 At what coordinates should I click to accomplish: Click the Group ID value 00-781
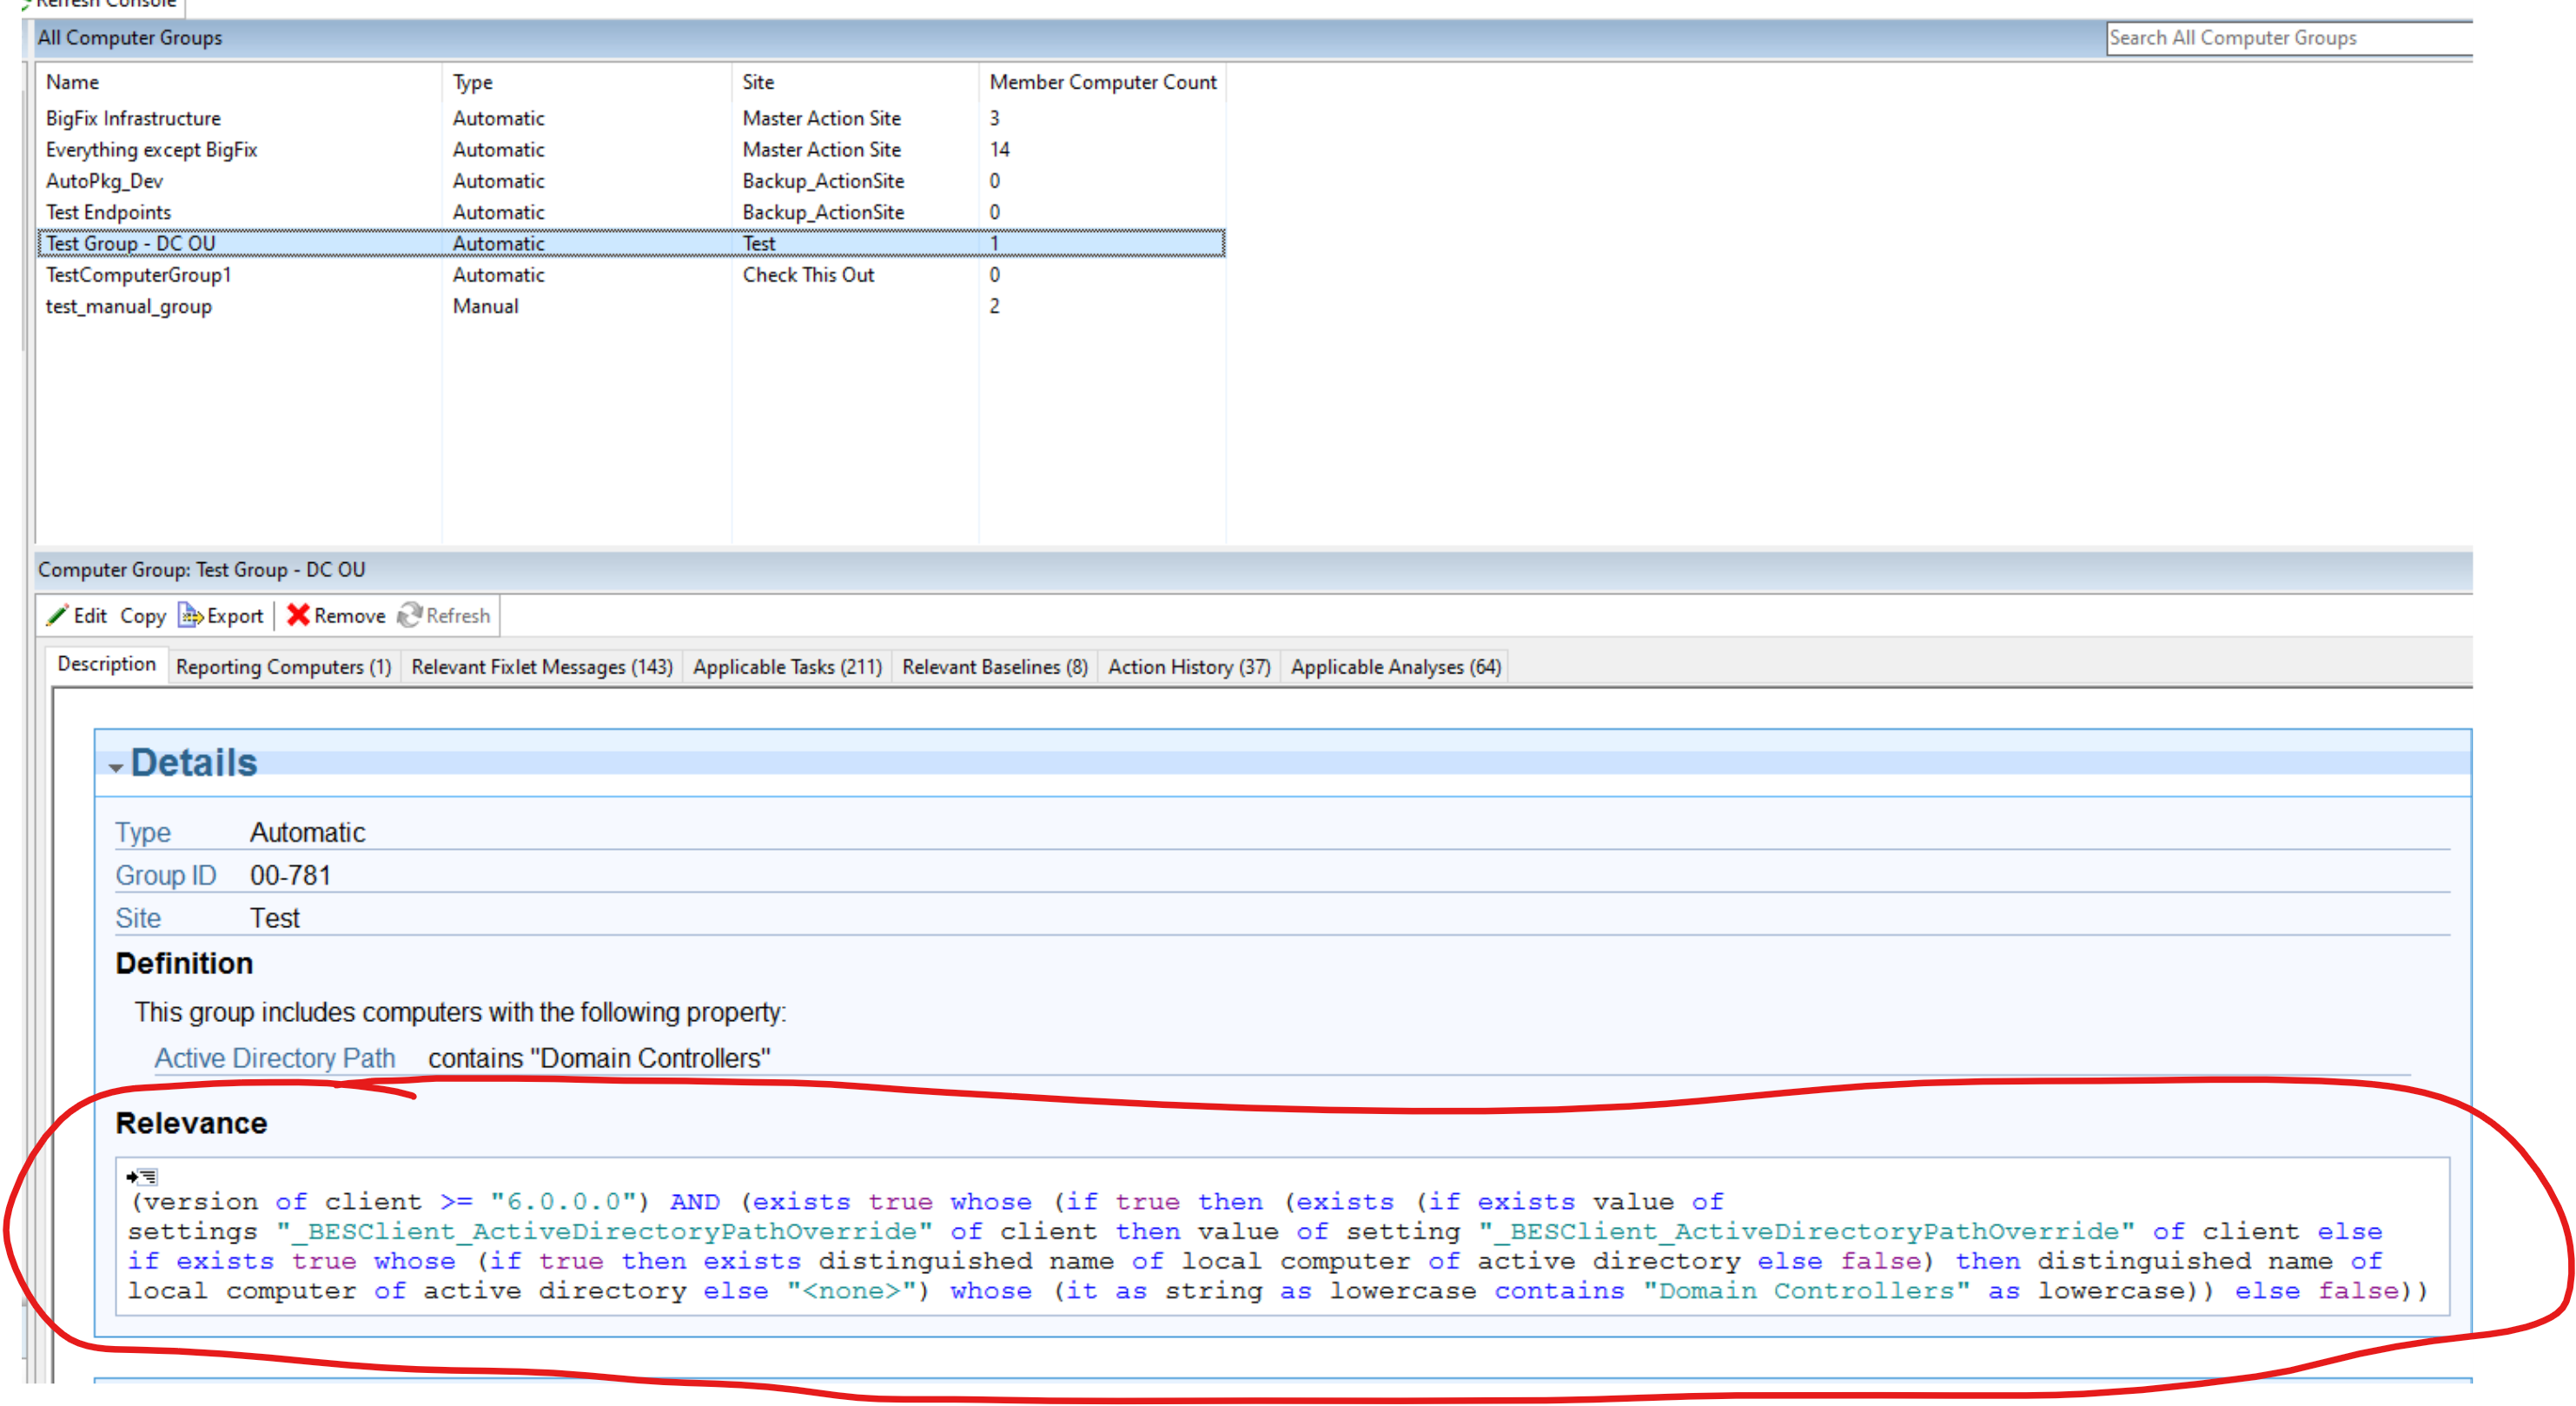pyautogui.click(x=290, y=875)
